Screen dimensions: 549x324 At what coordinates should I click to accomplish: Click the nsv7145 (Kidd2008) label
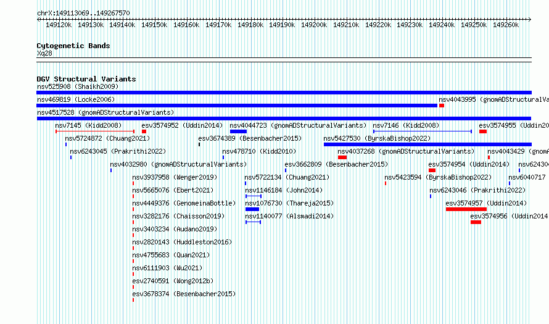pyautogui.click(x=88, y=125)
